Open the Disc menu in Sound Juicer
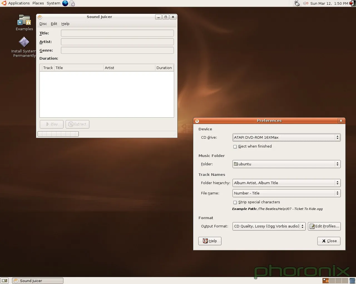Screen dimensions: 356x284 click(43, 24)
